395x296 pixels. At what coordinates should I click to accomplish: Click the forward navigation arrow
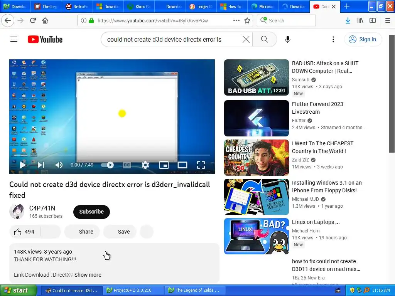(x=20, y=21)
